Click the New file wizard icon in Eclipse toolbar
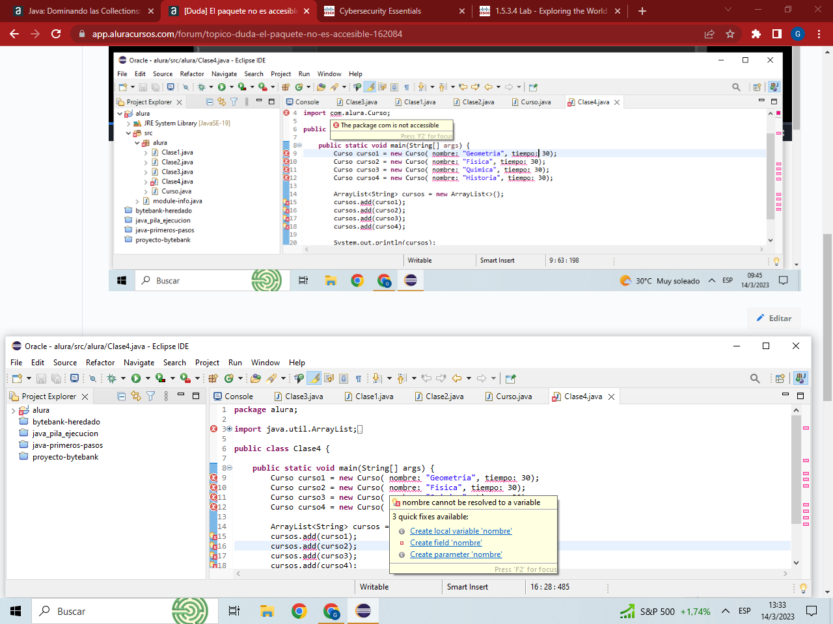This screenshot has width=833, height=624. click(17, 378)
